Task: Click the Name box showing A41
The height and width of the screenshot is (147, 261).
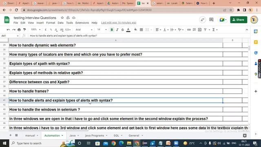Action: (x=10, y=36)
